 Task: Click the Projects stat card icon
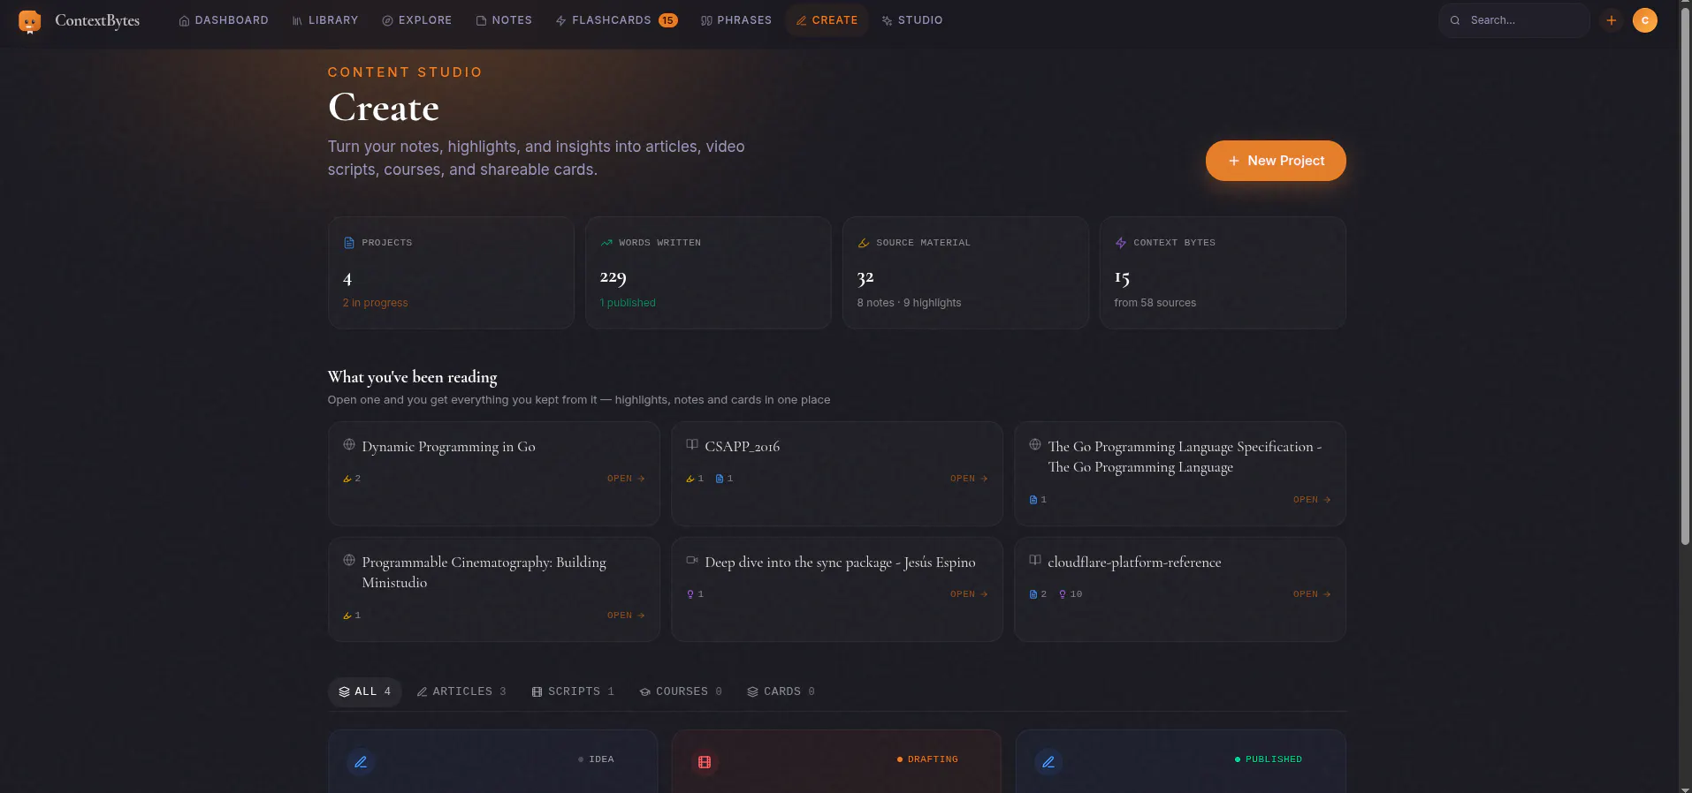click(349, 243)
